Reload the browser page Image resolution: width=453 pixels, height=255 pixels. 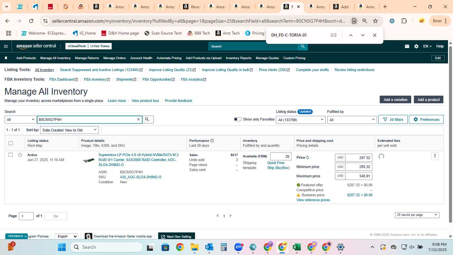[x=31, y=21]
